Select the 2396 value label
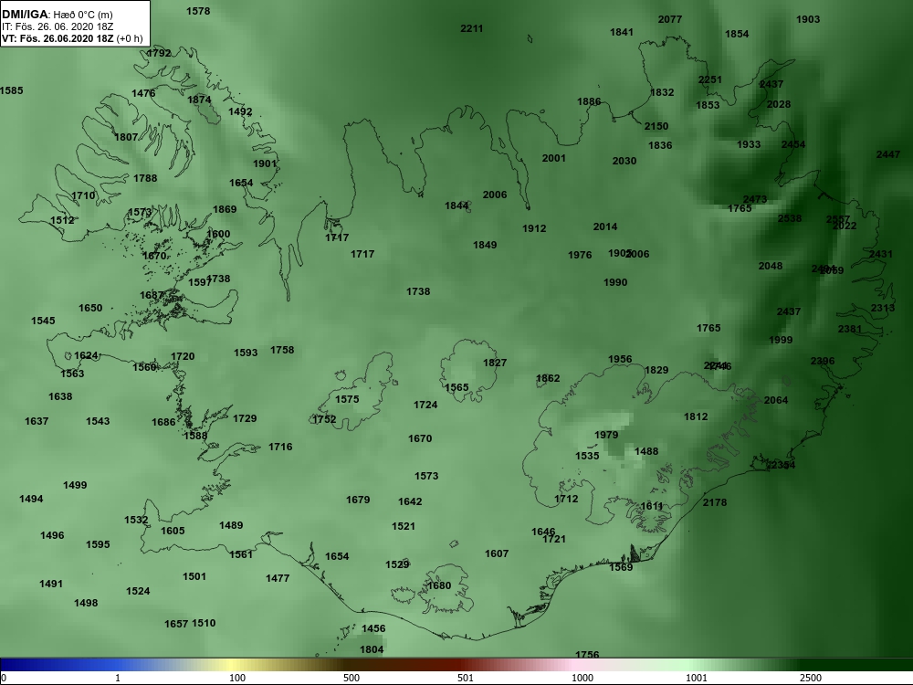The height and width of the screenshot is (685, 913). 823,361
